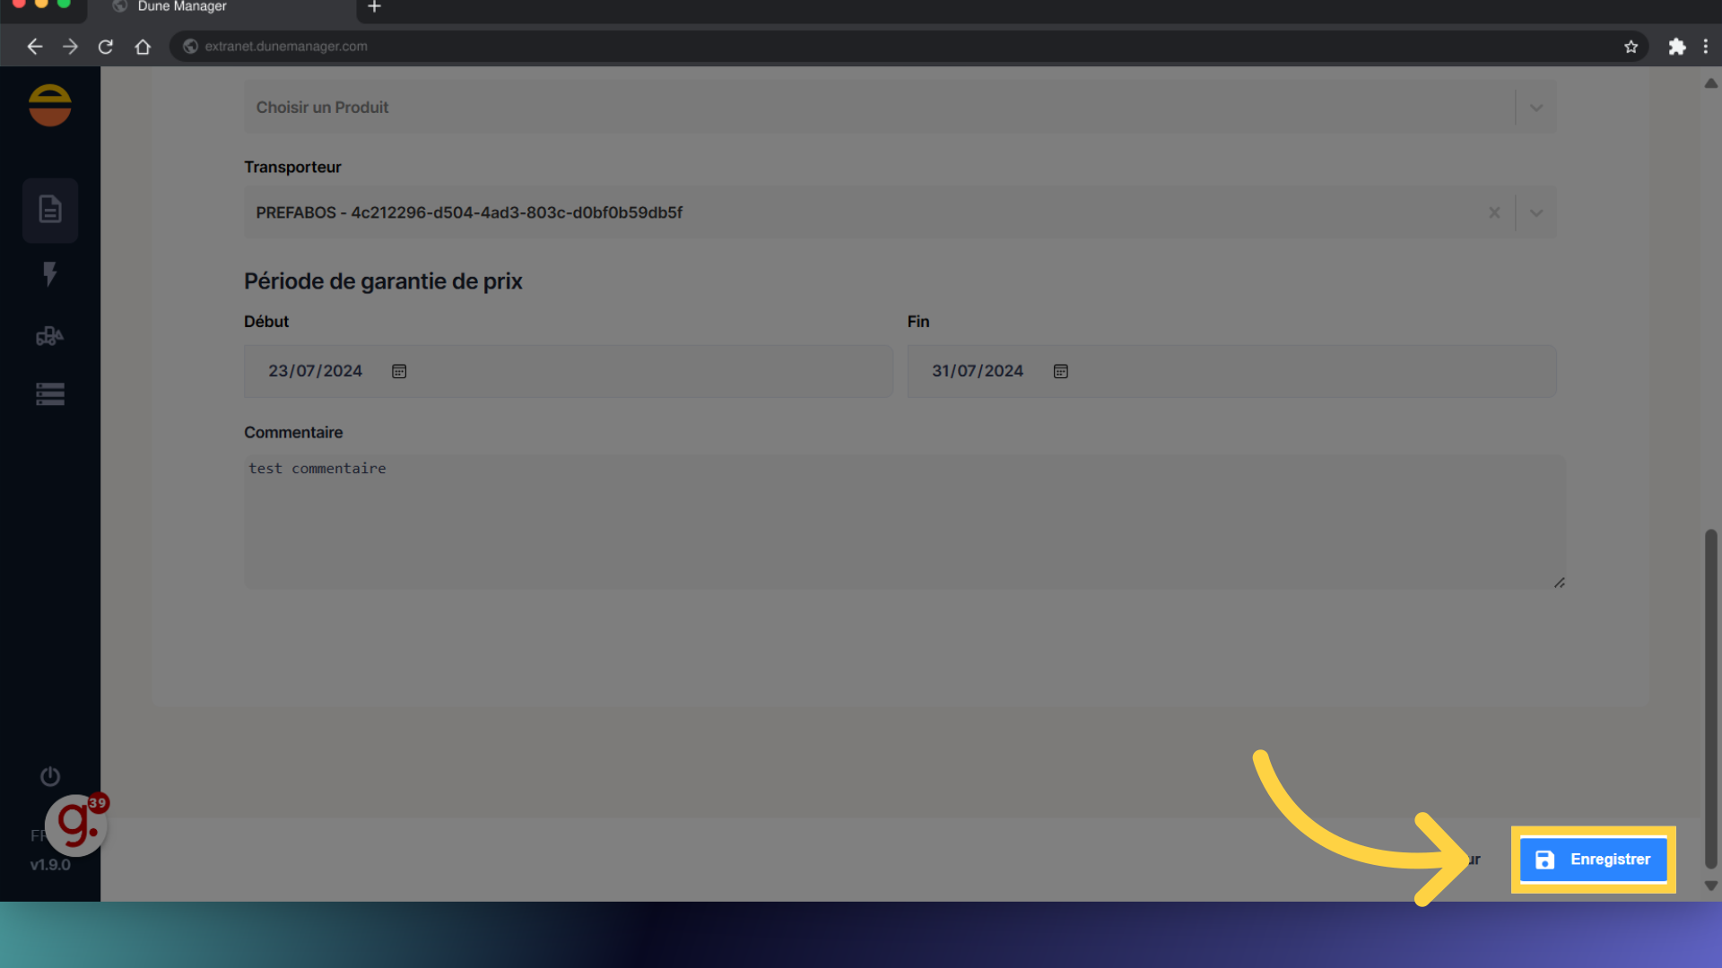Image resolution: width=1722 pixels, height=968 pixels.
Task: Open the documents sidebar icon
Action: tap(50, 210)
